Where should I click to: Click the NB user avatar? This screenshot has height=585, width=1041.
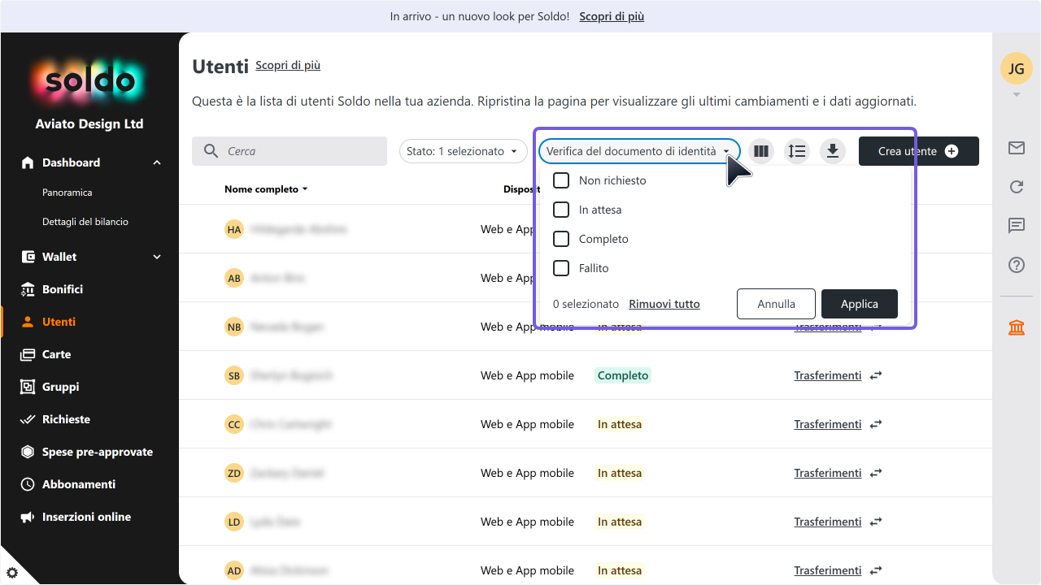(x=234, y=327)
